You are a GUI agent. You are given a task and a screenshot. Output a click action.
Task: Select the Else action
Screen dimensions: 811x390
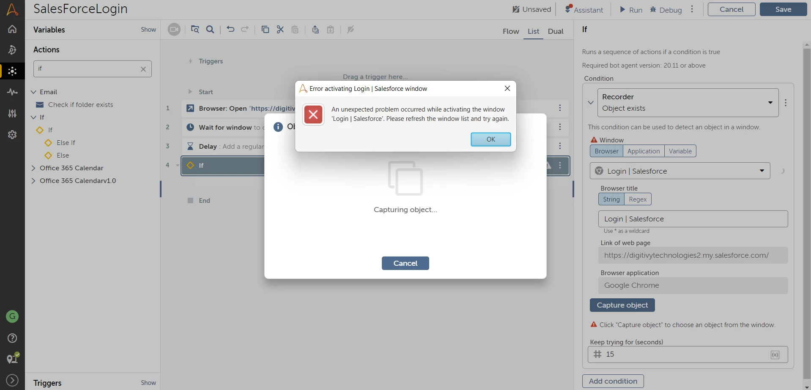(63, 155)
